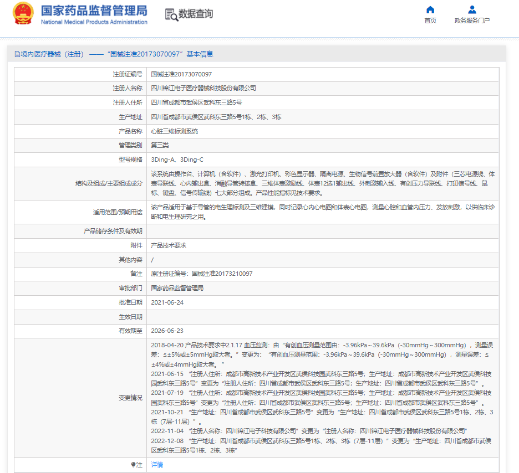Select address 四川省成都市武侯区武科东三路5号
519x473 pixels.
[197, 103]
